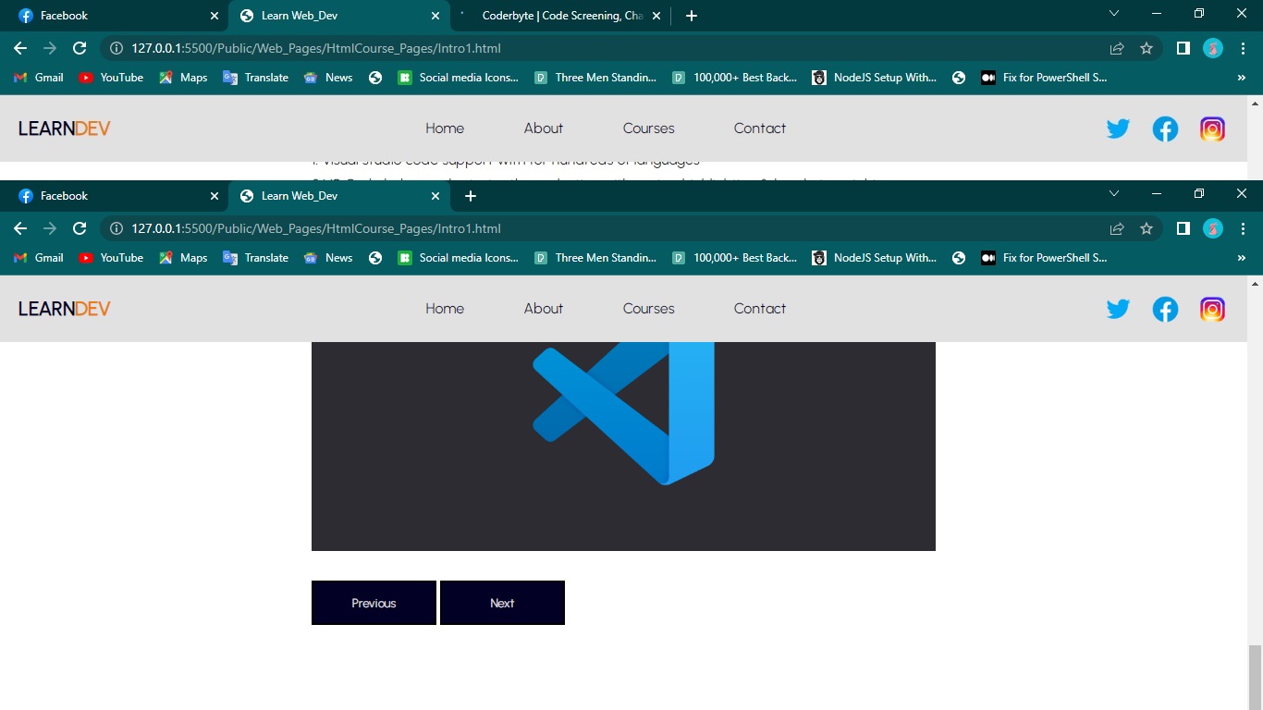Go back using the lower browser back arrow

coord(20,228)
